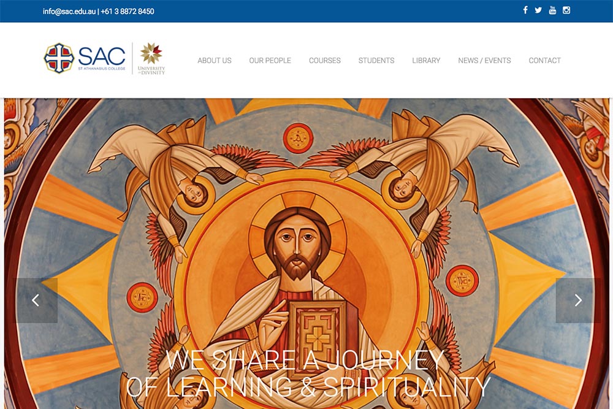The image size is (613, 409).
Task: Open the Facebook social icon
Action: tap(525, 10)
